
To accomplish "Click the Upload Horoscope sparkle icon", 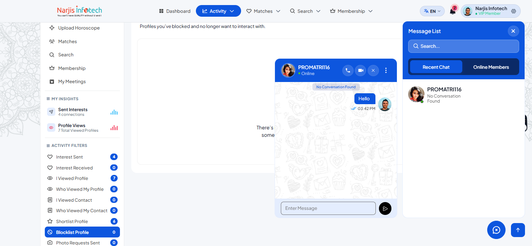I will [x=52, y=28].
